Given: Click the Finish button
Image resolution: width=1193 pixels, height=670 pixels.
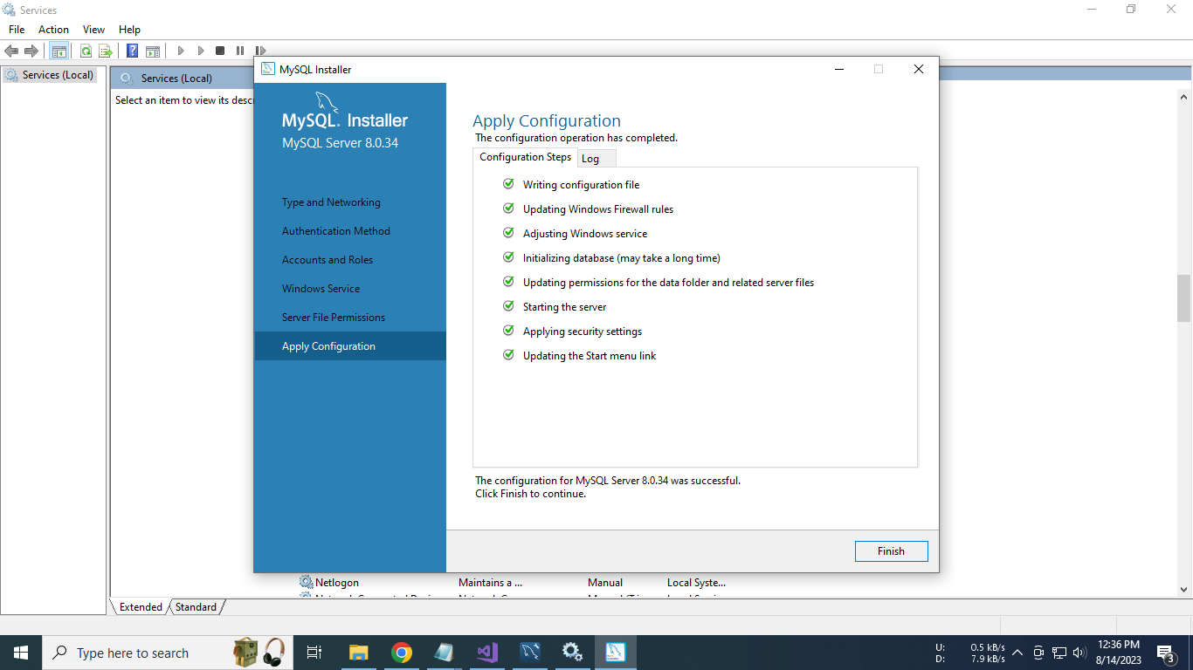Looking at the screenshot, I should pyautogui.click(x=891, y=551).
